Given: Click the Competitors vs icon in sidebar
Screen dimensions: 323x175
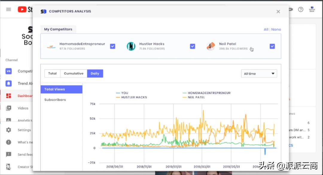Looking at the screenshot, I should coord(9,71).
